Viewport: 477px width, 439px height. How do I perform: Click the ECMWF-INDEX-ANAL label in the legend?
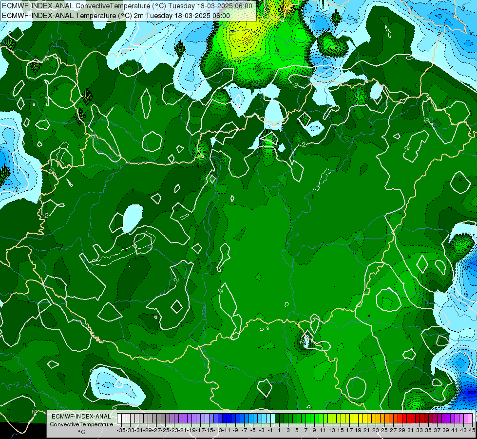81,417
